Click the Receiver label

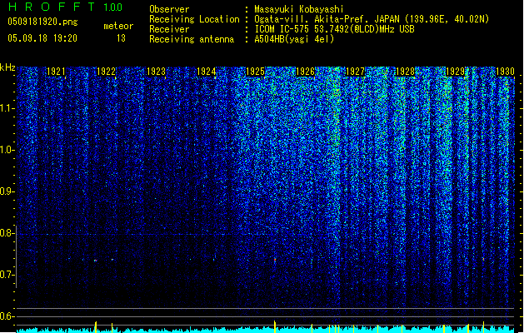tap(169, 29)
